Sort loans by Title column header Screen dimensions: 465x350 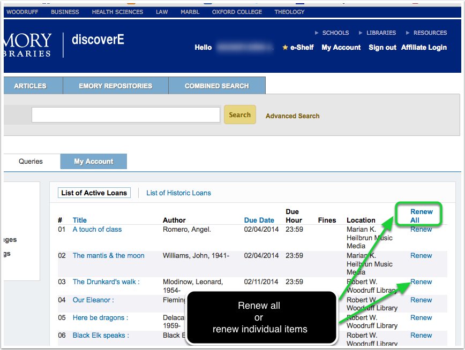click(79, 220)
